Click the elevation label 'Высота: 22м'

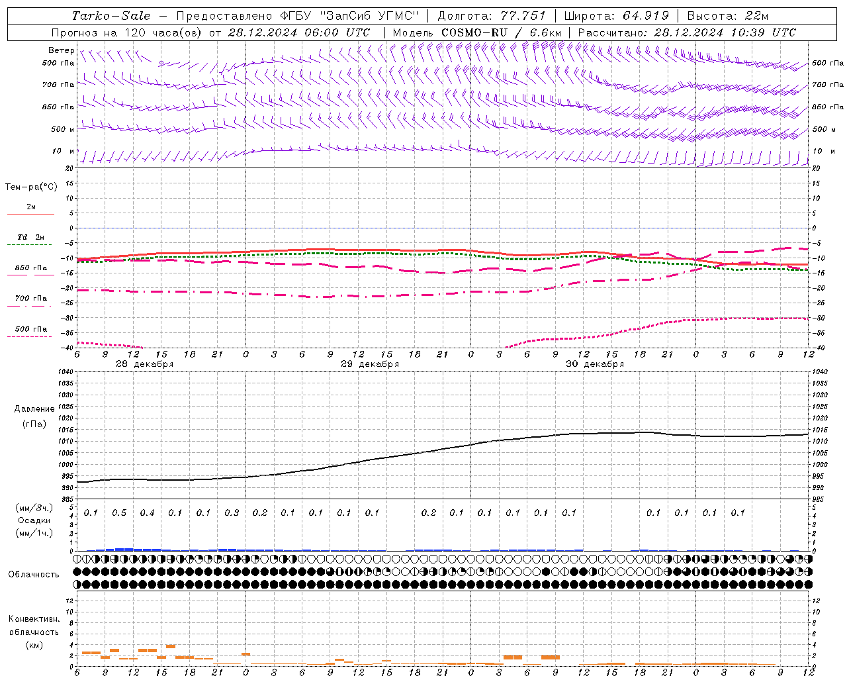coord(728,16)
